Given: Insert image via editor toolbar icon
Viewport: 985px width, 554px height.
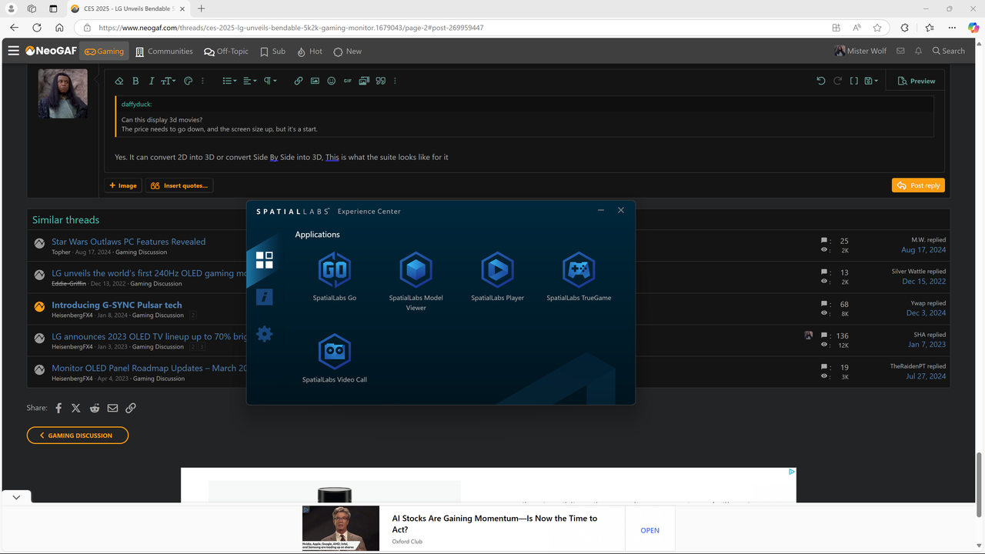Looking at the screenshot, I should pos(315,81).
